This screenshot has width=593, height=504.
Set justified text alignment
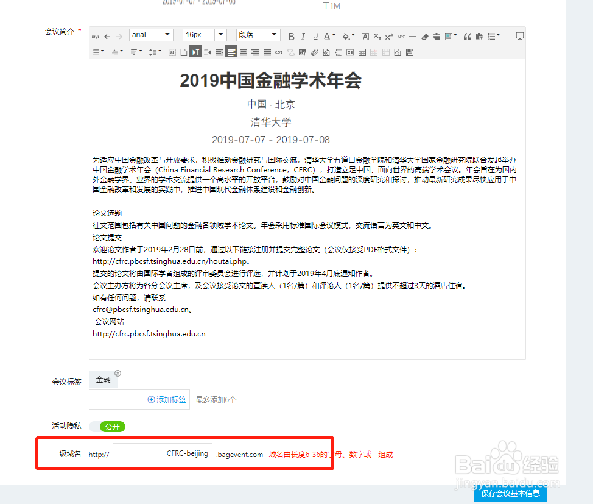point(267,52)
